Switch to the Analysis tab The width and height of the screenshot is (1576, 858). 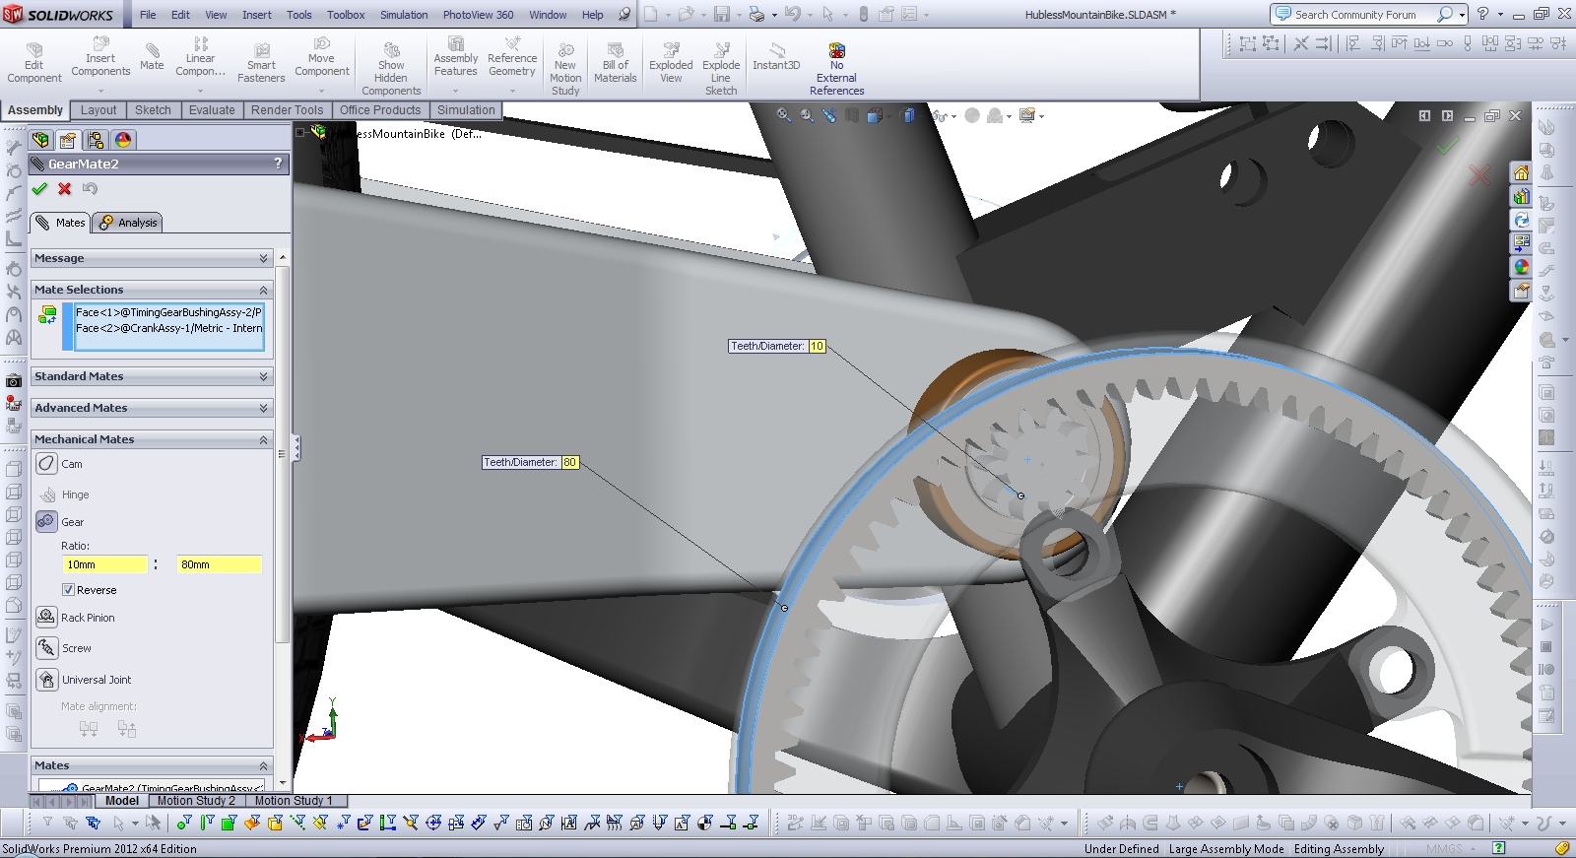(129, 223)
